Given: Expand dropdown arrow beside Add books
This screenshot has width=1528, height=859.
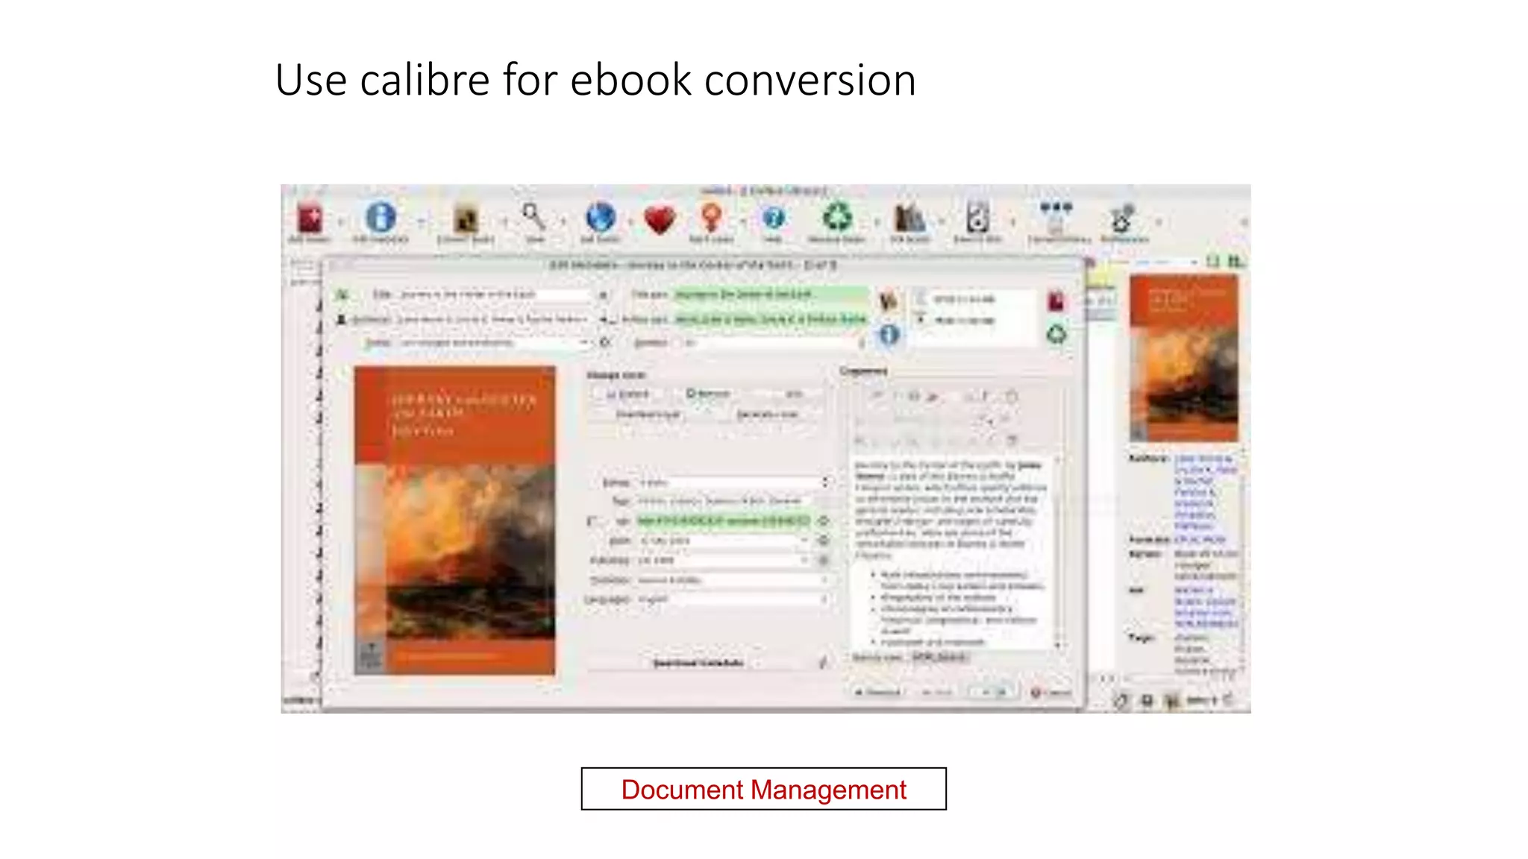Looking at the screenshot, I should [340, 222].
